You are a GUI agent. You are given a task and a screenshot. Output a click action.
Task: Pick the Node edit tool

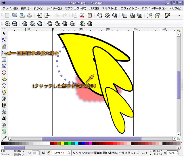[4, 40]
